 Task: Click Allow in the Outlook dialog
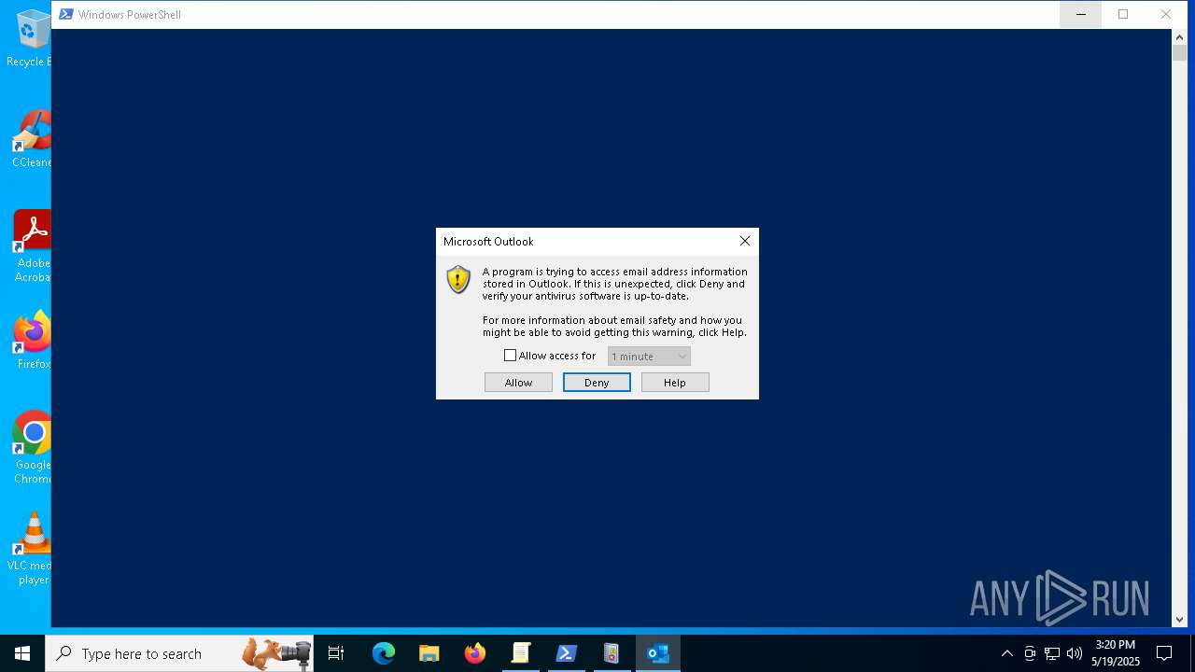coord(518,383)
